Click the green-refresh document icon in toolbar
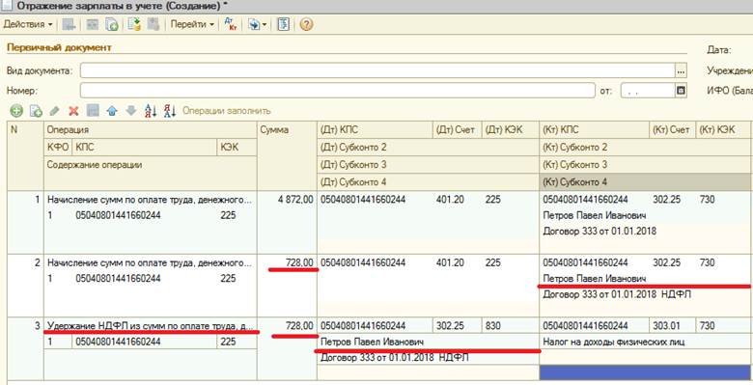This screenshot has width=753, height=385. pos(111,24)
